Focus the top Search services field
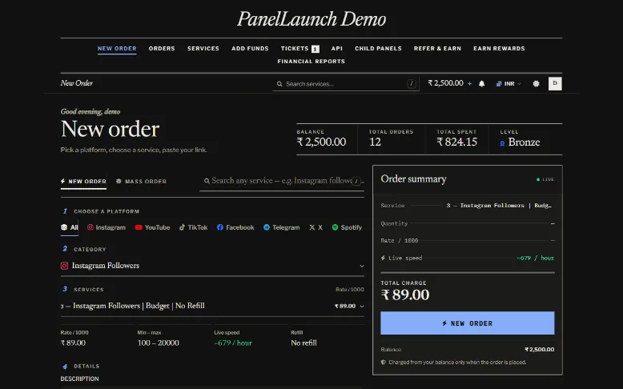 tap(346, 84)
